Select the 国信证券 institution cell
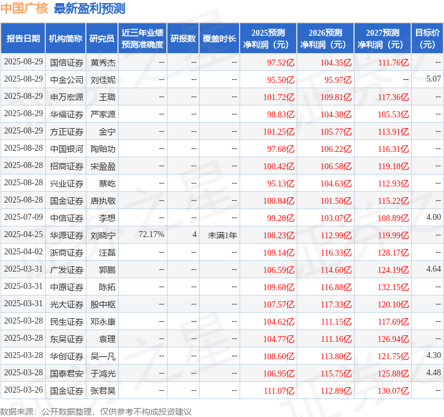Image resolution: width=444 pixels, height=417 pixels. 67,63
